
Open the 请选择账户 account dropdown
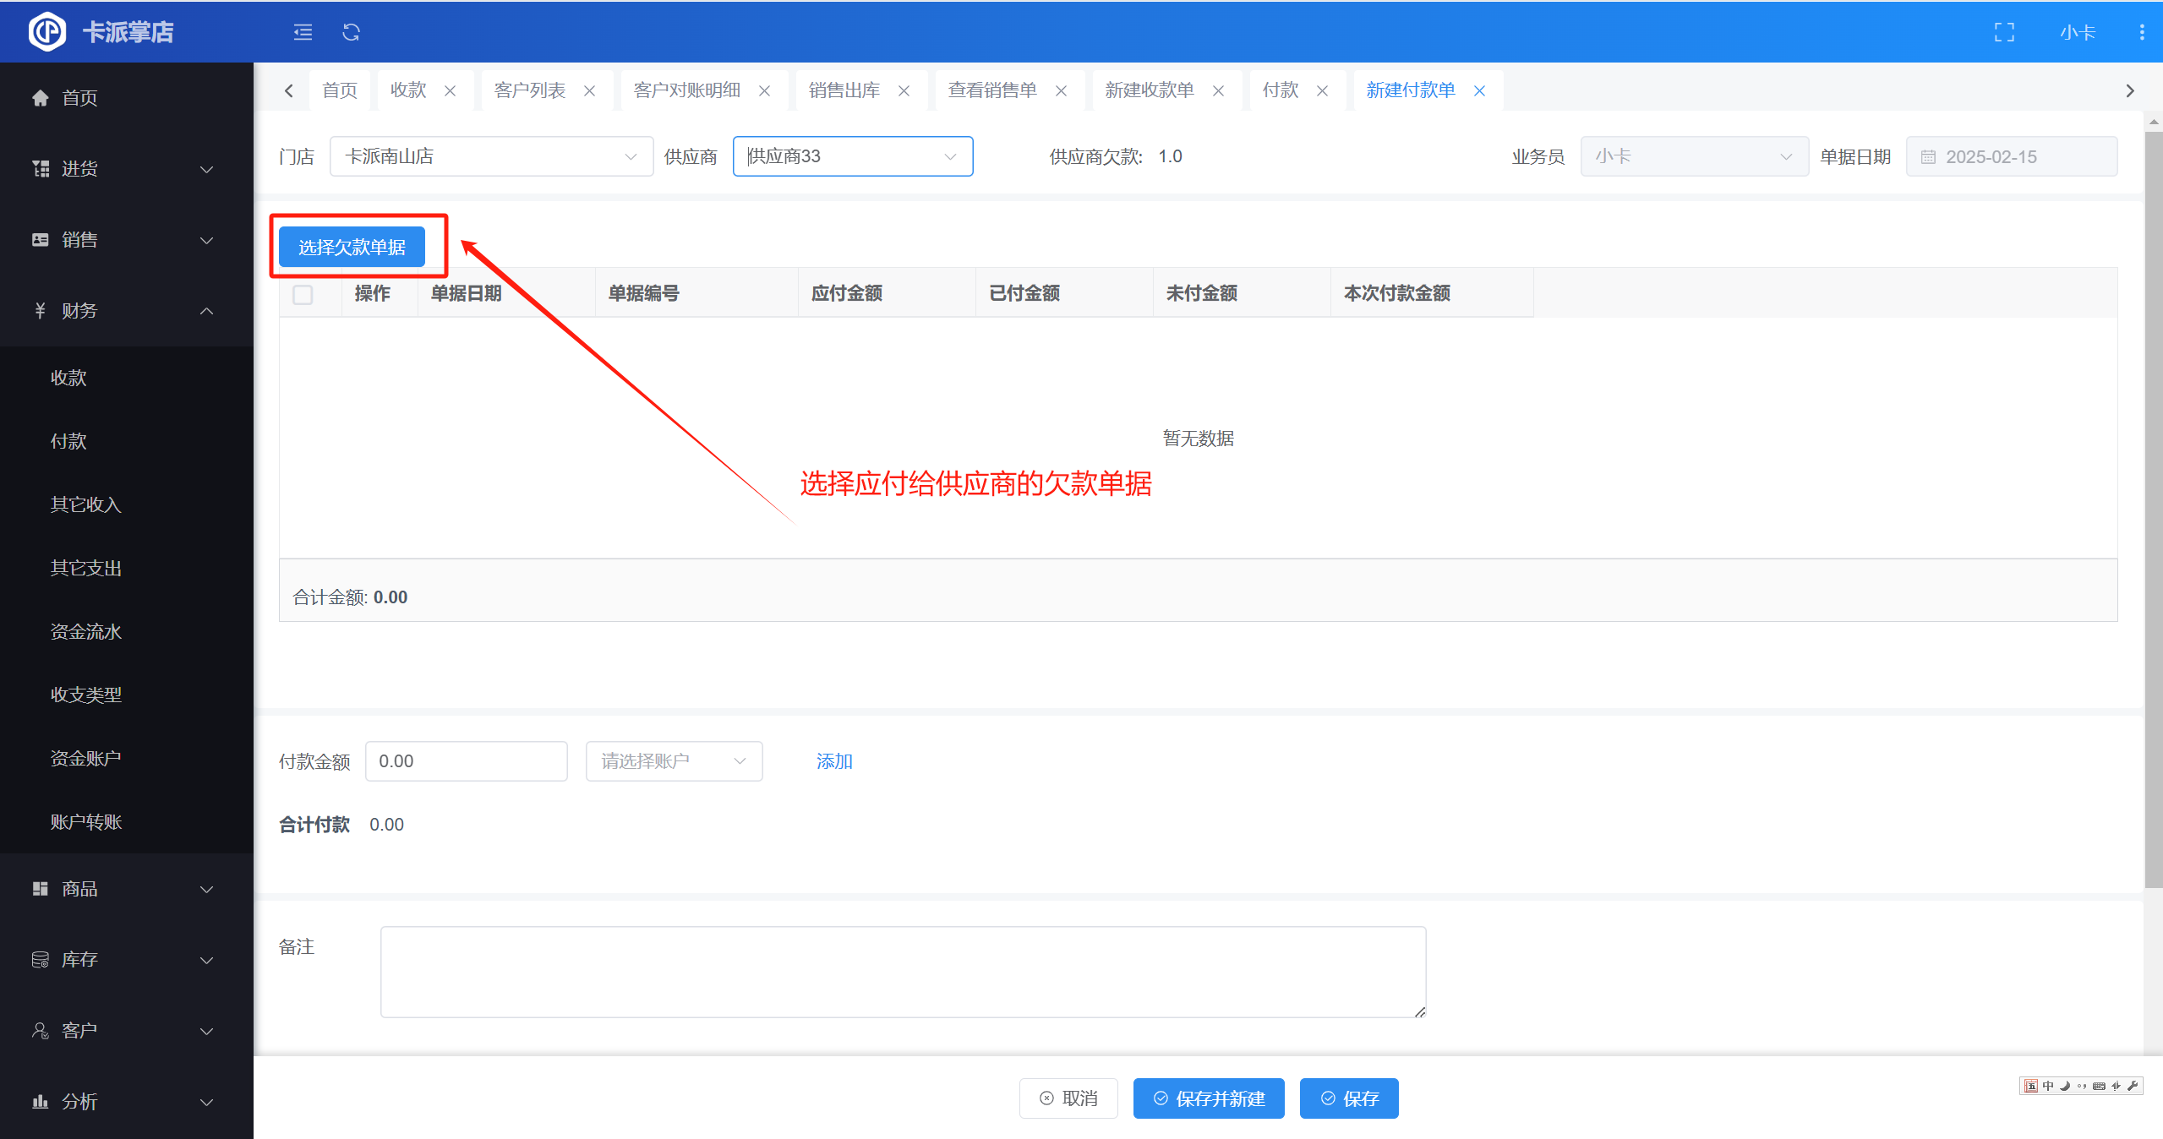pyautogui.click(x=674, y=761)
